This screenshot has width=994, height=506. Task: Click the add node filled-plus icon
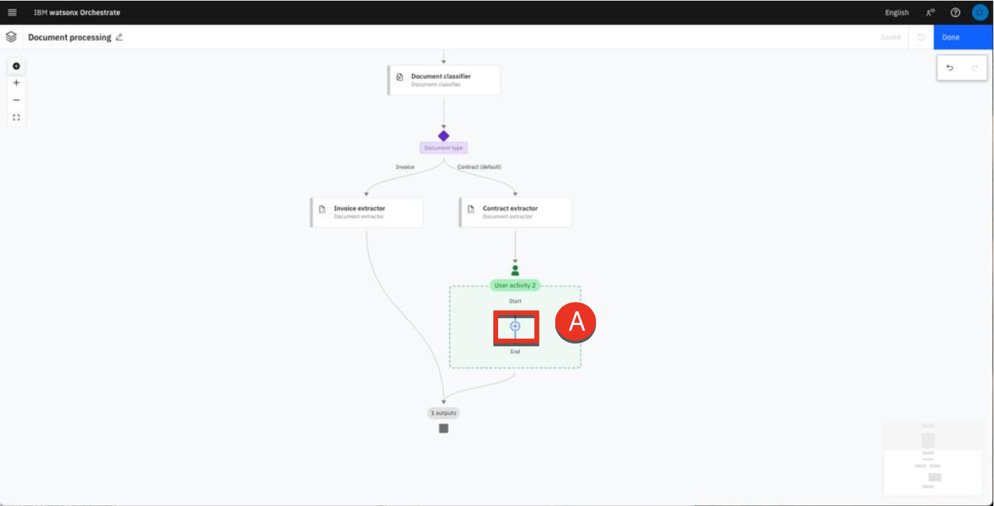[16, 66]
